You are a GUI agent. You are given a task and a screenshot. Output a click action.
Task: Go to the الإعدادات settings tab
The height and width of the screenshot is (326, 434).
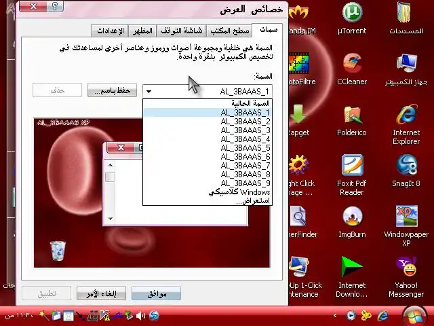coord(110,31)
